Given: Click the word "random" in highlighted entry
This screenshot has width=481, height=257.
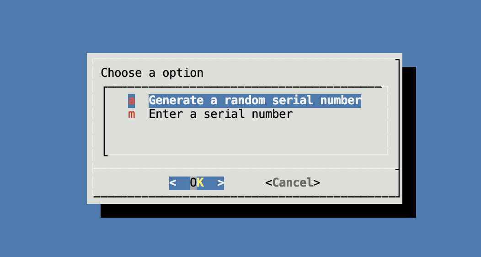Looking at the screenshot, I should click(245, 101).
